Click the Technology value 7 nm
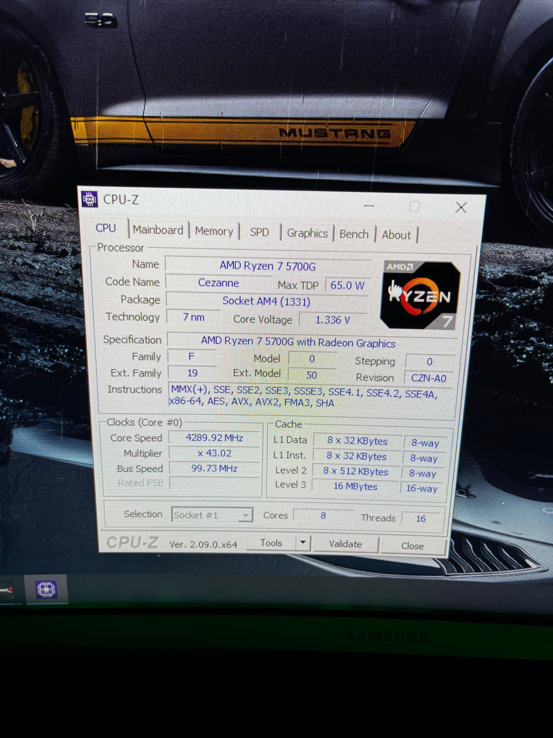The width and height of the screenshot is (553, 738). pos(193,317)
